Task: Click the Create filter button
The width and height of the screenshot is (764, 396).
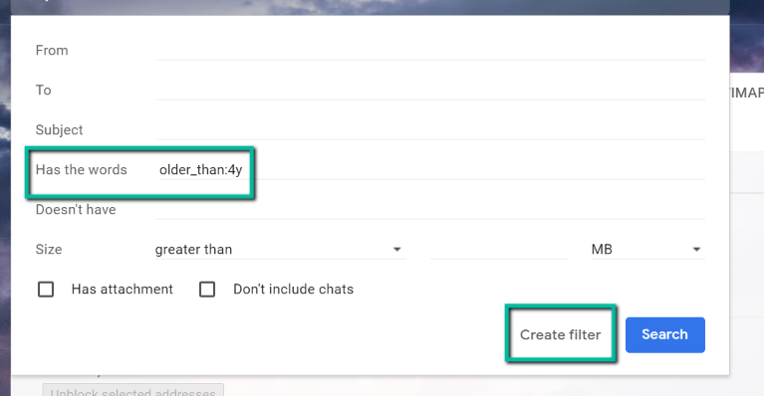Action: [x=561, y=334]
